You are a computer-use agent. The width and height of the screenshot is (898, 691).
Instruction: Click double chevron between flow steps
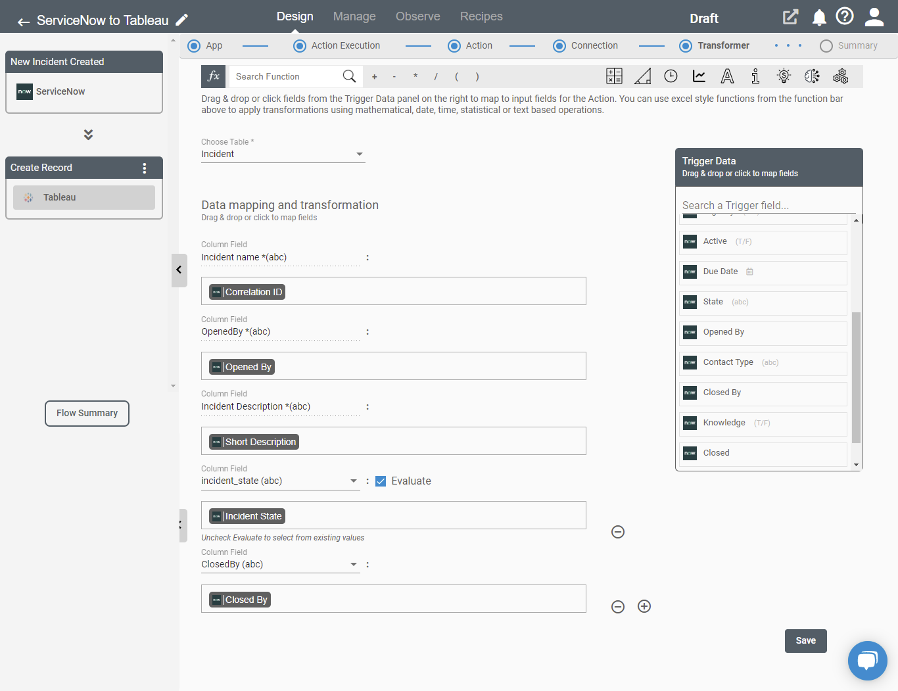click(88, 134)
